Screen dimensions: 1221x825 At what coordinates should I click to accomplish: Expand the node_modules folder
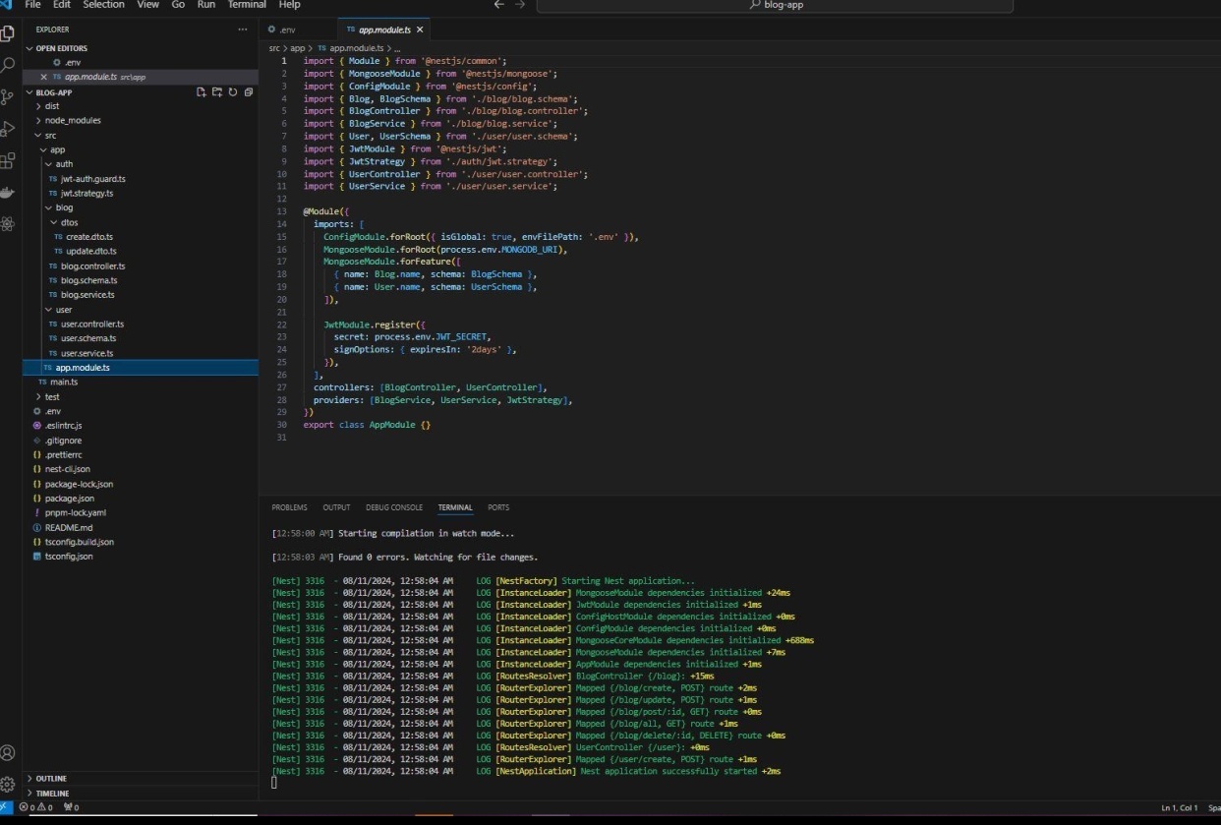point(73,120)
